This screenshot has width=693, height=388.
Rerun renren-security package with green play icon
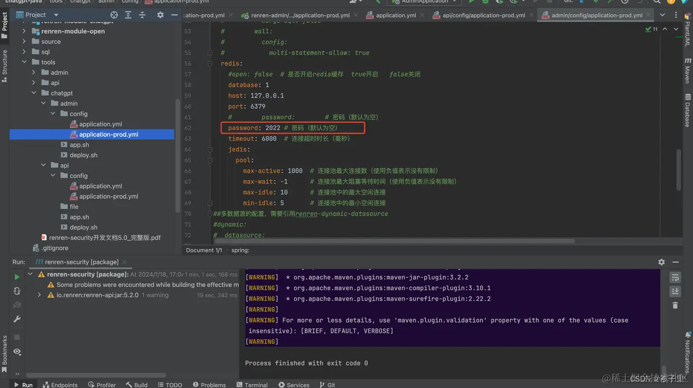17,277
